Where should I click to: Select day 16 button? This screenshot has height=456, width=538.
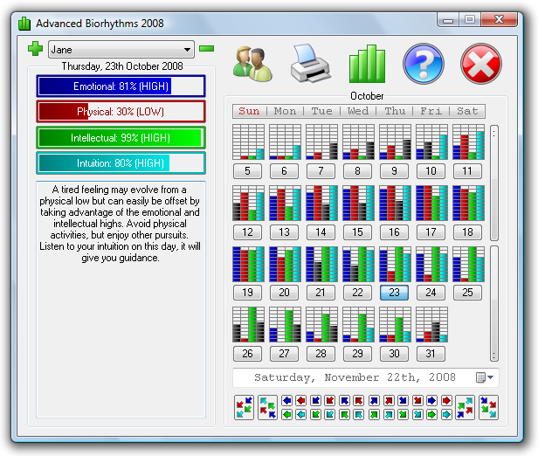pyautogui.click(x=394, y=232)
